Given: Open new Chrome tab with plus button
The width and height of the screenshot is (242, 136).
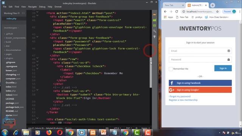Looking at the screenshot, I should [x=213, y=5].
